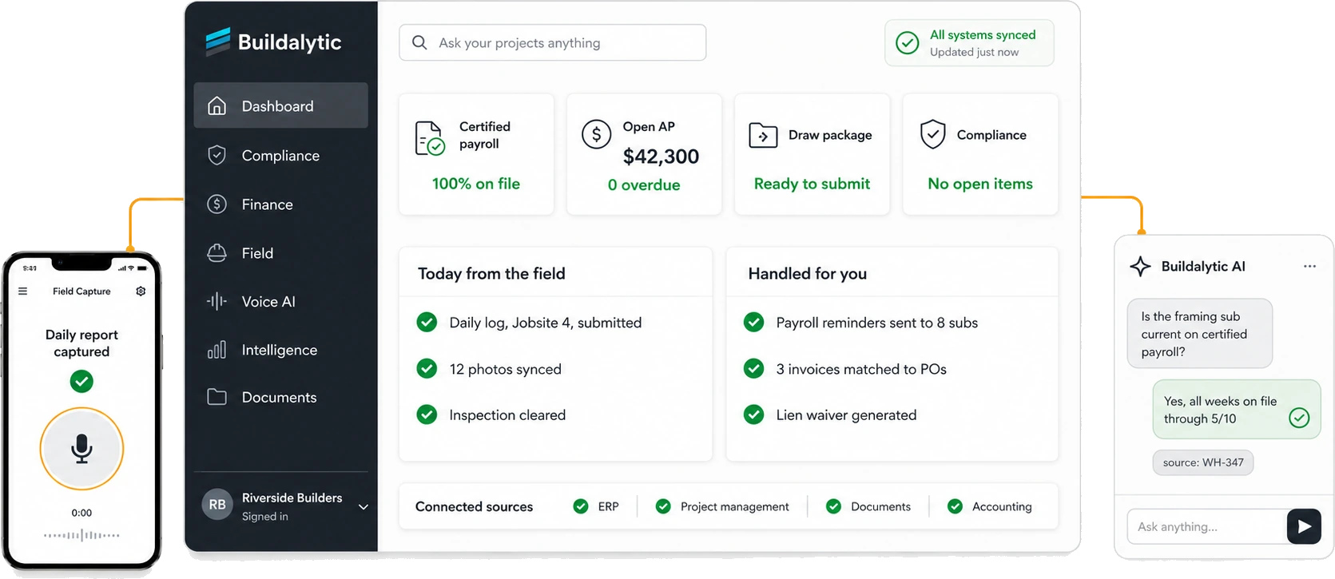Focus the Ask your projects anything search
1335x579 pixels.
[x=552, y=42]
